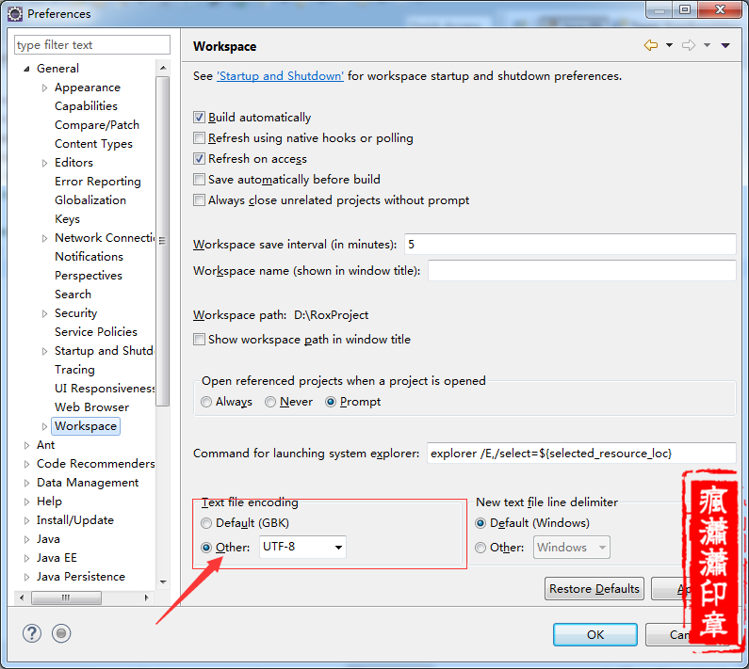This screenshot has height=669, width=749.
Task: Expand the Appearance tree node
Action: pos(44,88)
